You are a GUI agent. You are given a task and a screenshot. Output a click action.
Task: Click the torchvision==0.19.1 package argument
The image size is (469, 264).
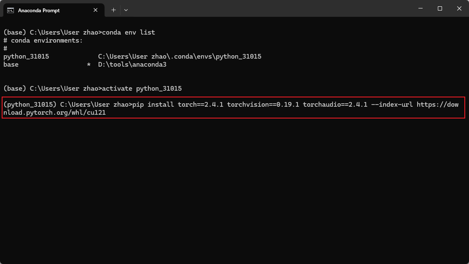point(263,105)
